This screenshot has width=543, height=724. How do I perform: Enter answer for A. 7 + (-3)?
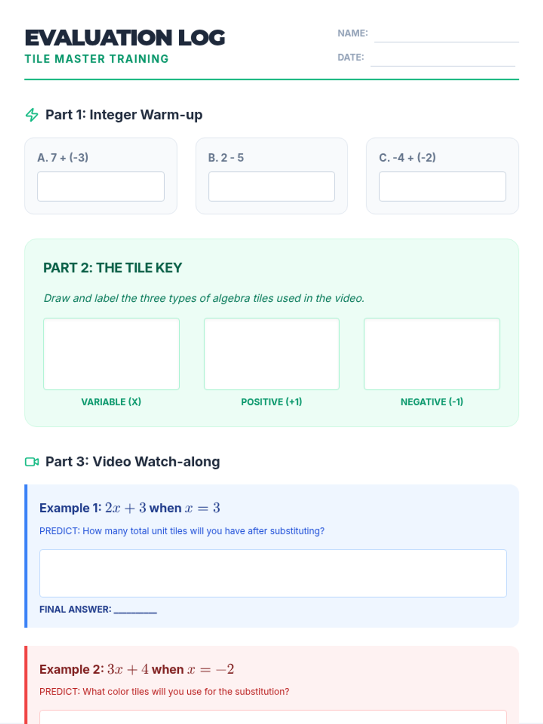click(101, 186)
